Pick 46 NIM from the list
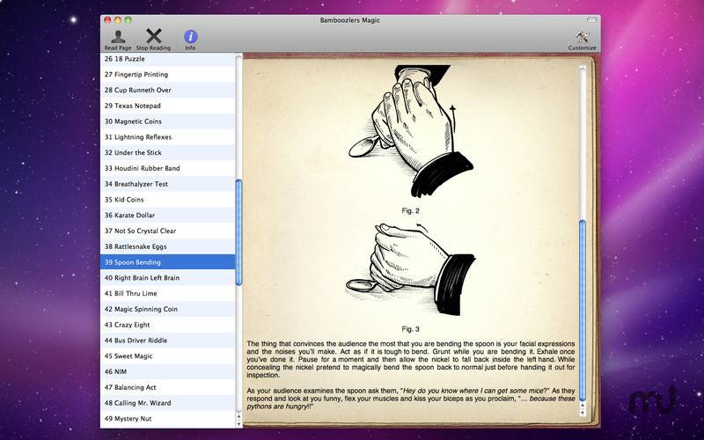Viewport: 704px width, 440px height. pyautogui.click(x=167, y=371)
